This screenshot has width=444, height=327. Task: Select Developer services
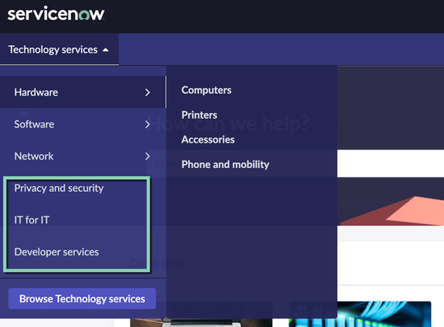(57, 252)
